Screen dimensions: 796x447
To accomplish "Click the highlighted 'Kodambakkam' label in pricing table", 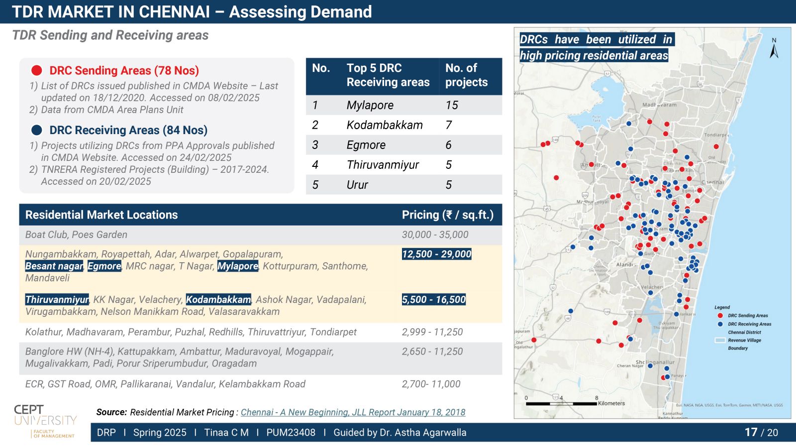I will click(x=218, y=299).
